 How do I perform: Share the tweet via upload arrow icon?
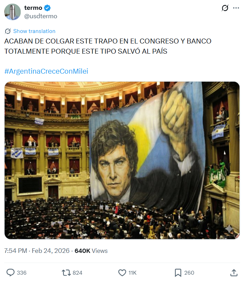[x=234, y=273]
